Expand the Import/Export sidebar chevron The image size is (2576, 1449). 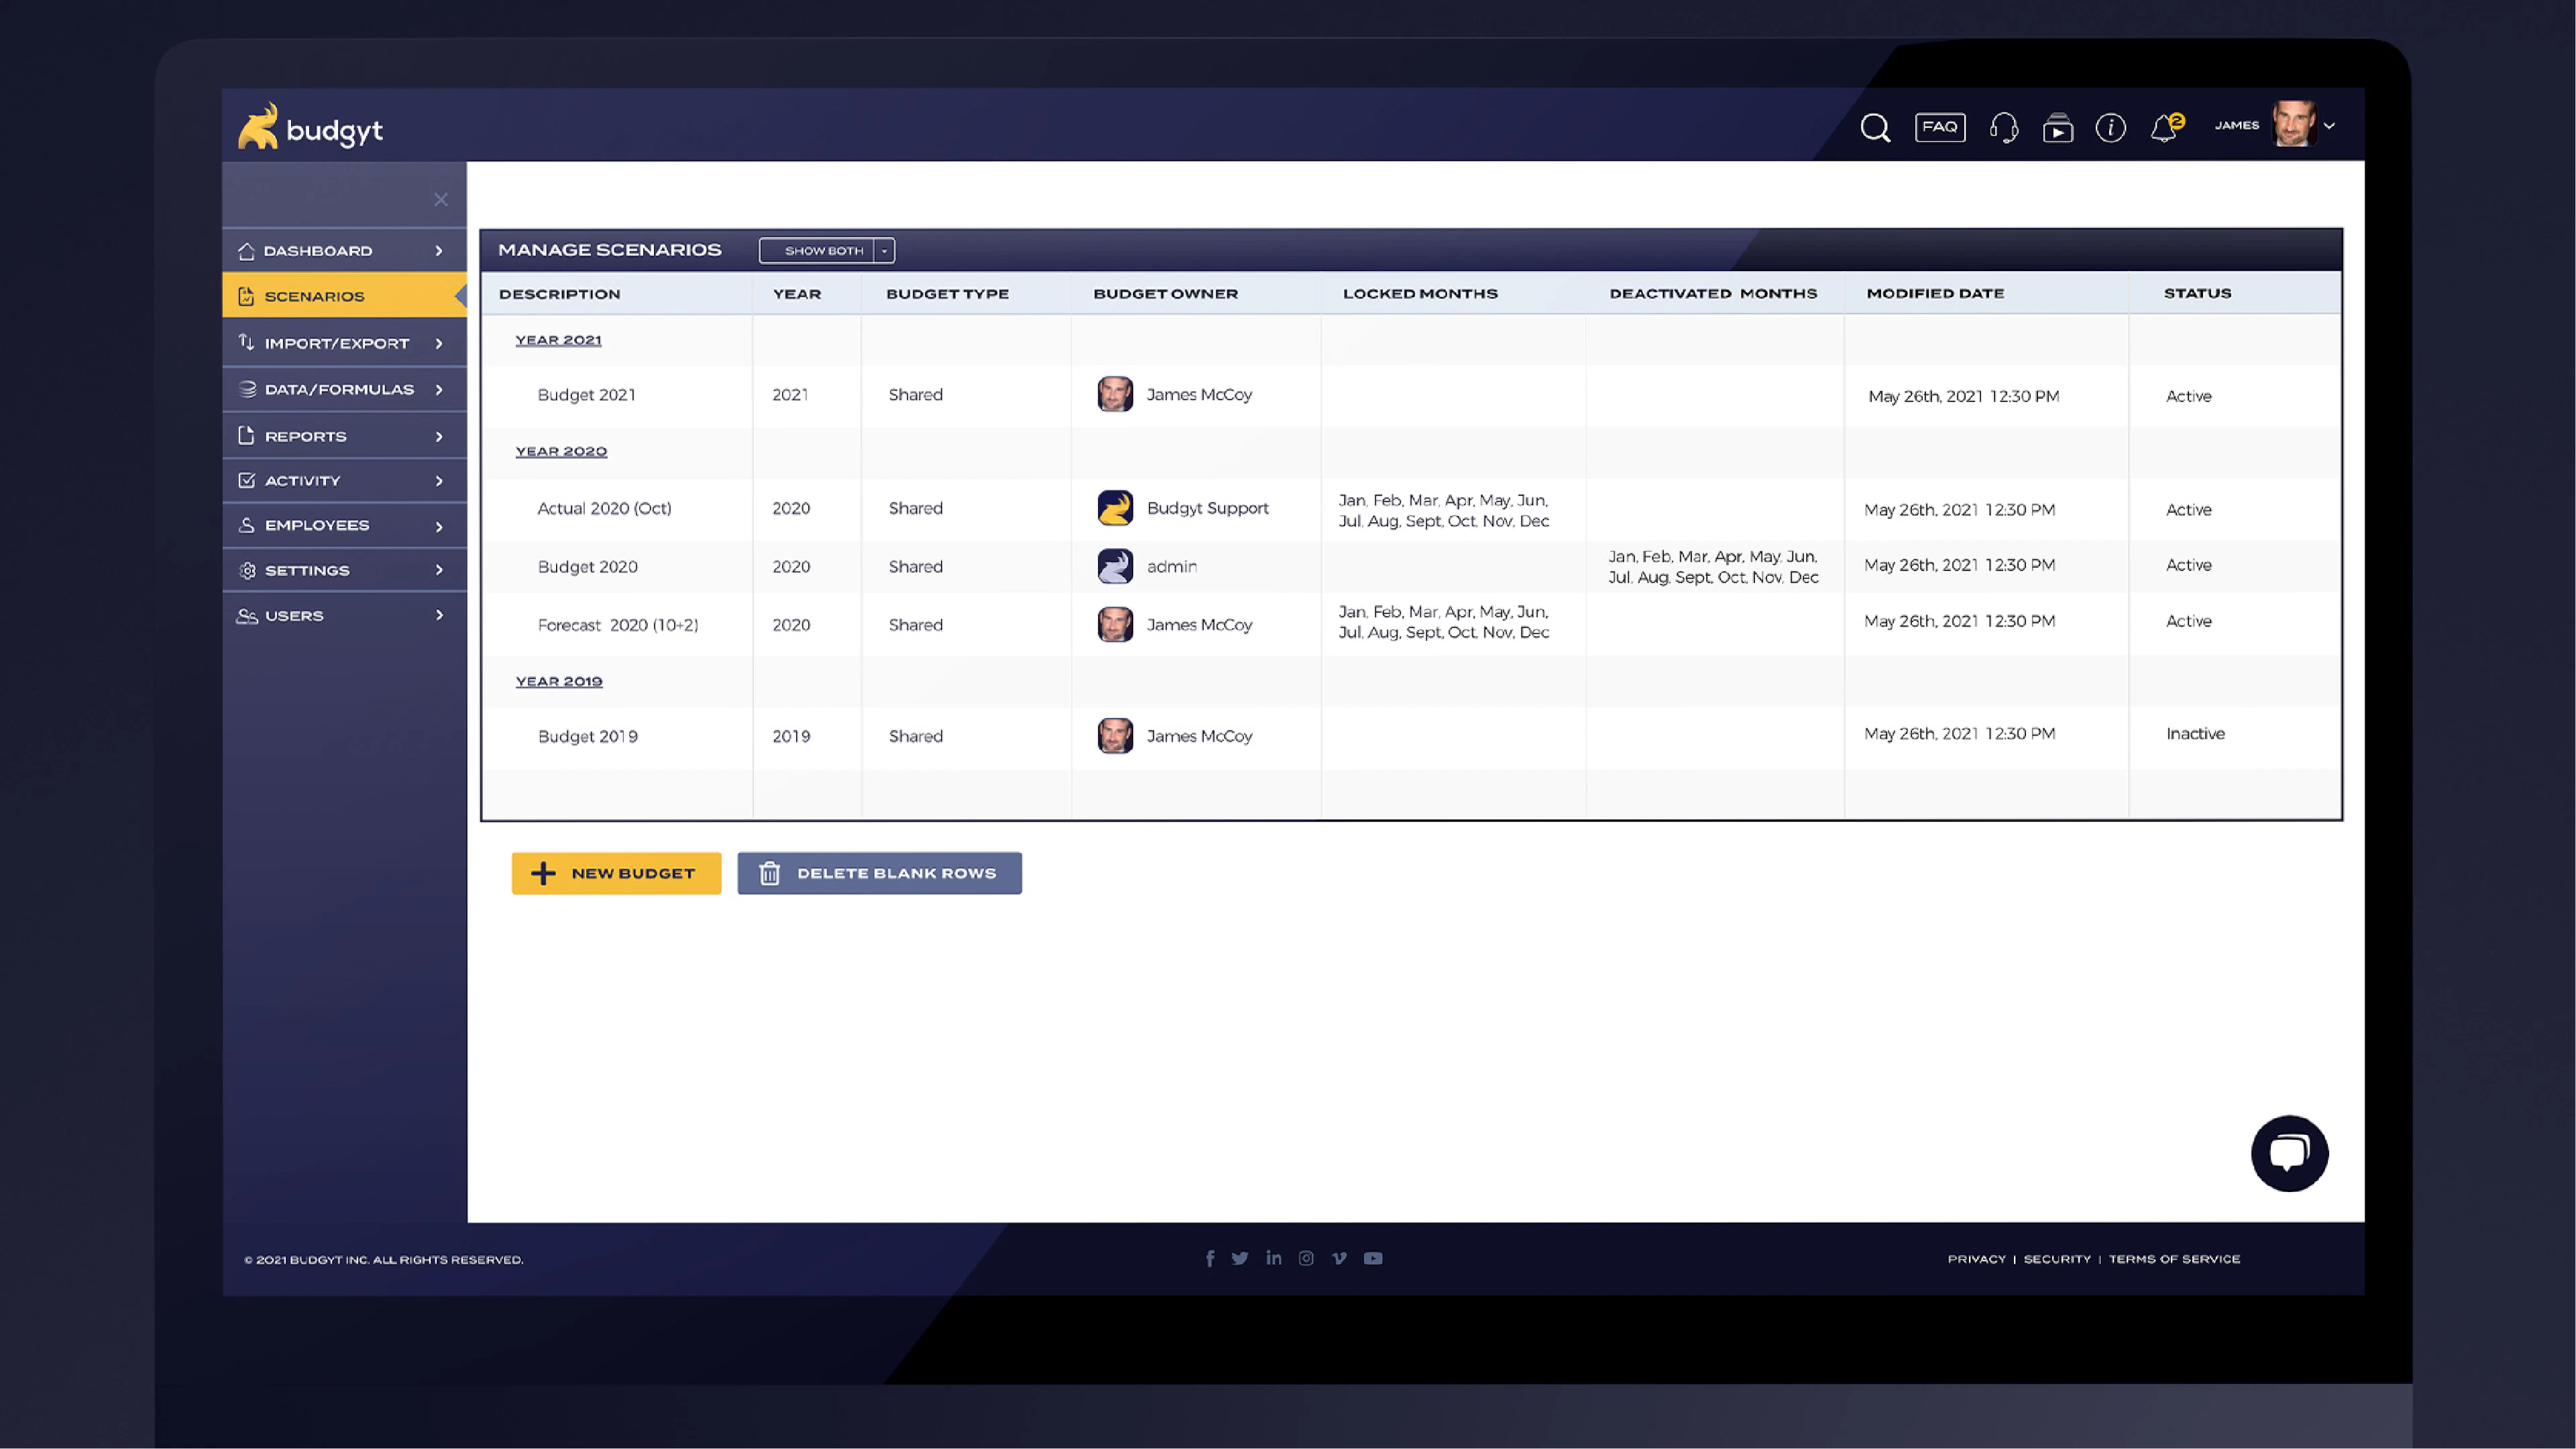click(440, 342)
